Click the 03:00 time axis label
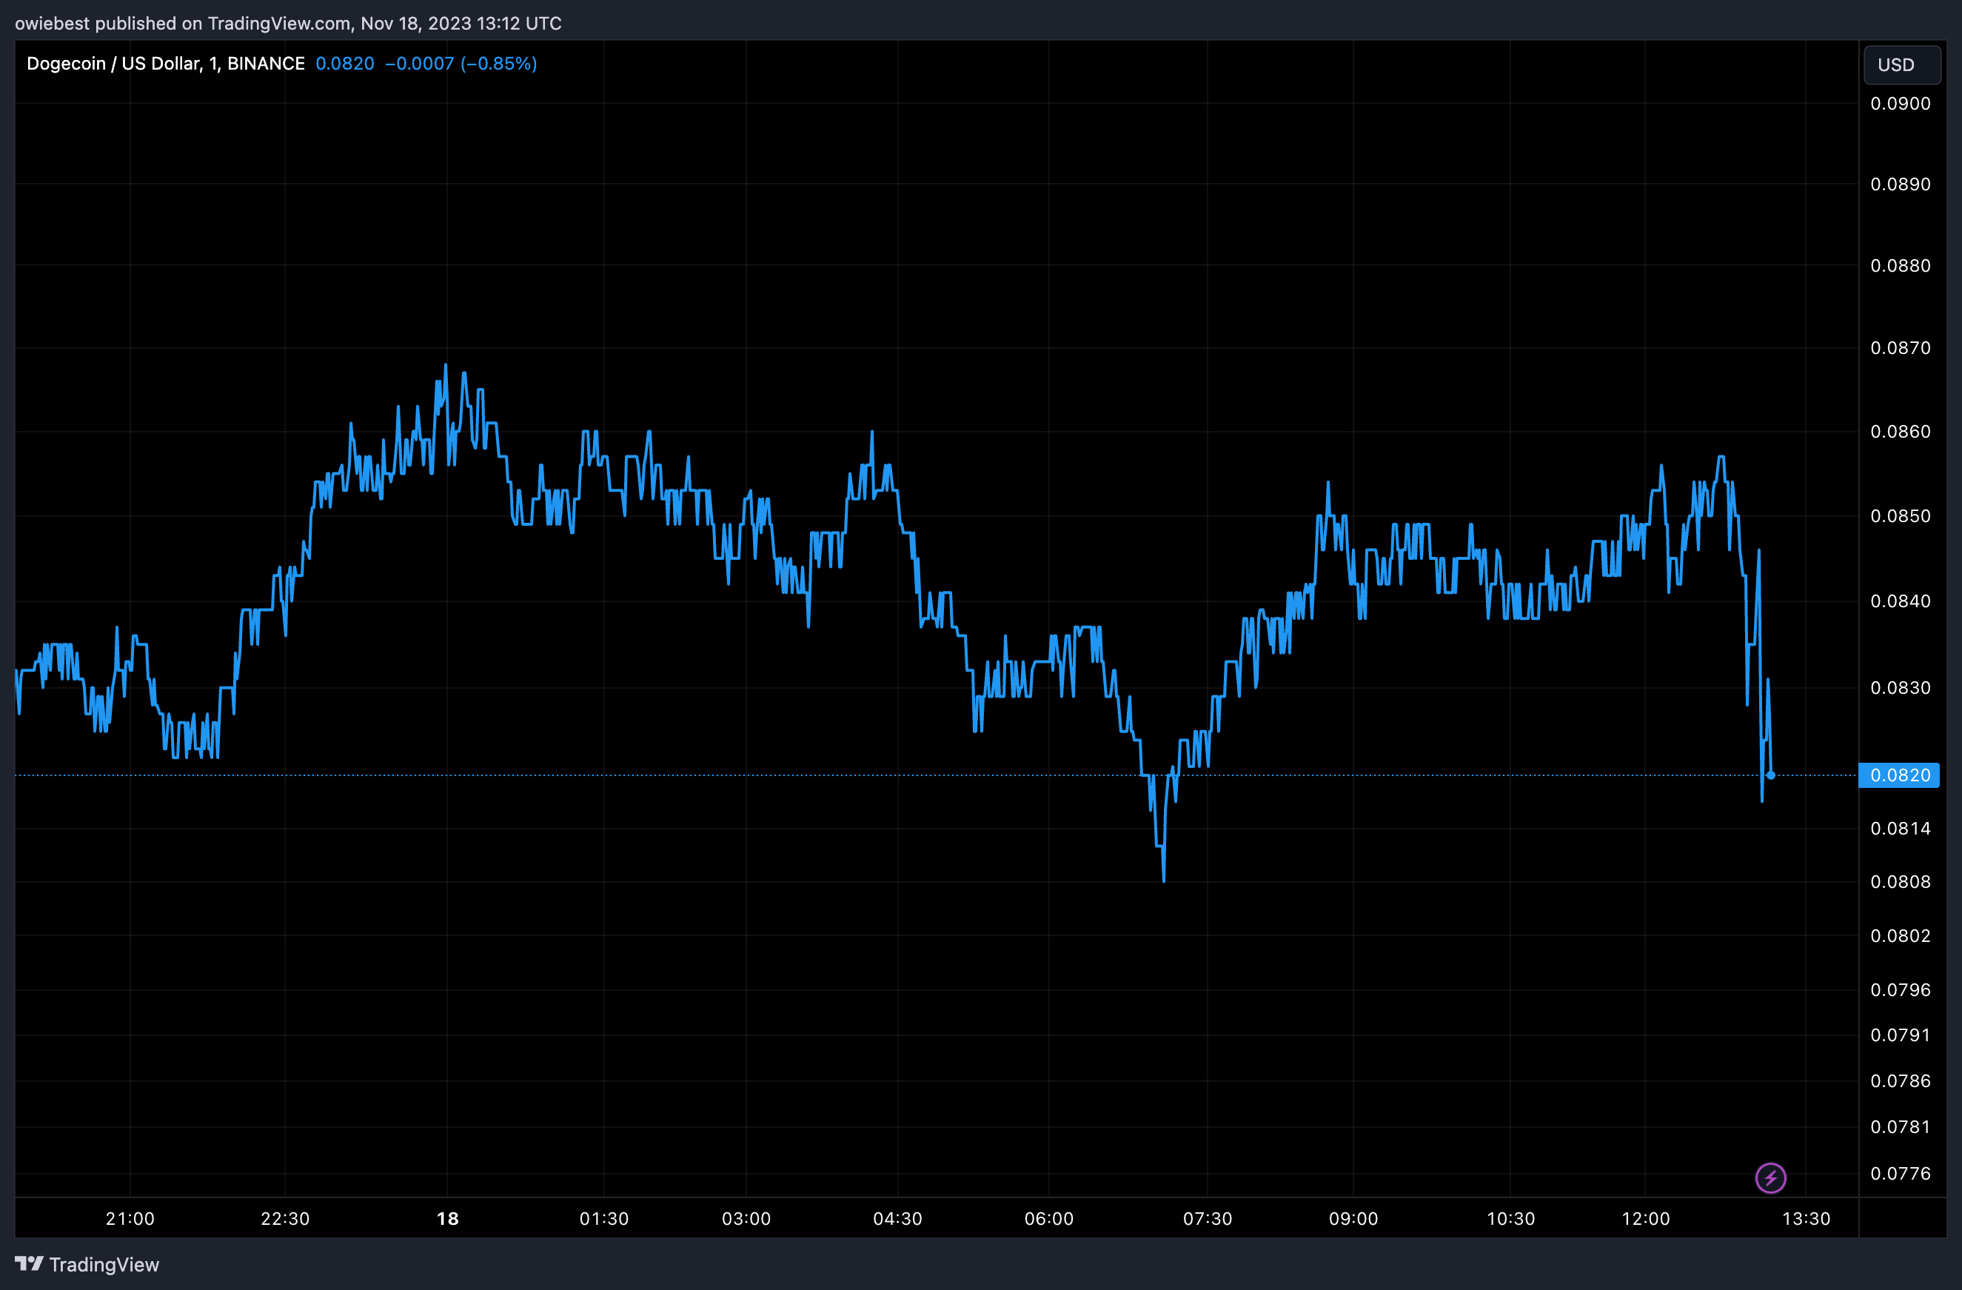Screen dimensions: 1962x1290 tap(747, 1218)
